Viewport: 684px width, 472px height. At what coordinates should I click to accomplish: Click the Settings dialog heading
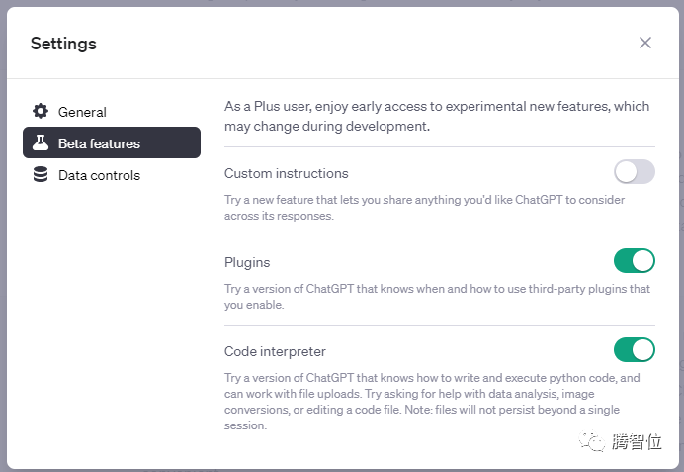pos(63,44)
